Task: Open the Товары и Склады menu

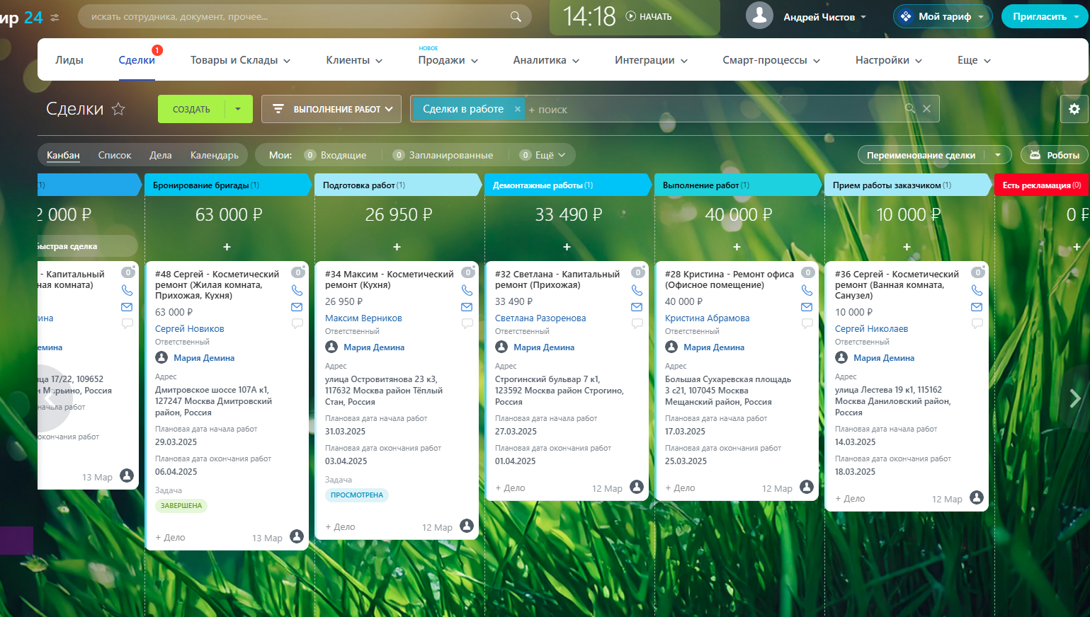Action: tap(240, 60)
